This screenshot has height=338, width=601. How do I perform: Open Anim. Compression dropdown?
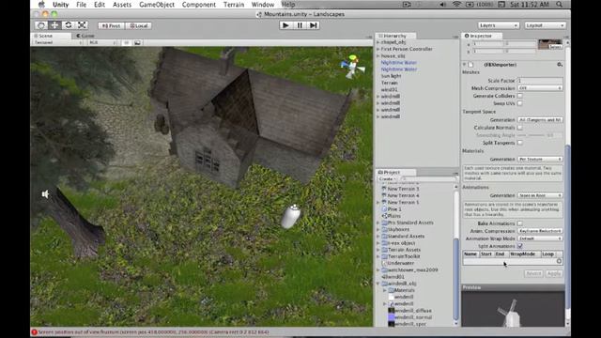(x=540, y=231)
